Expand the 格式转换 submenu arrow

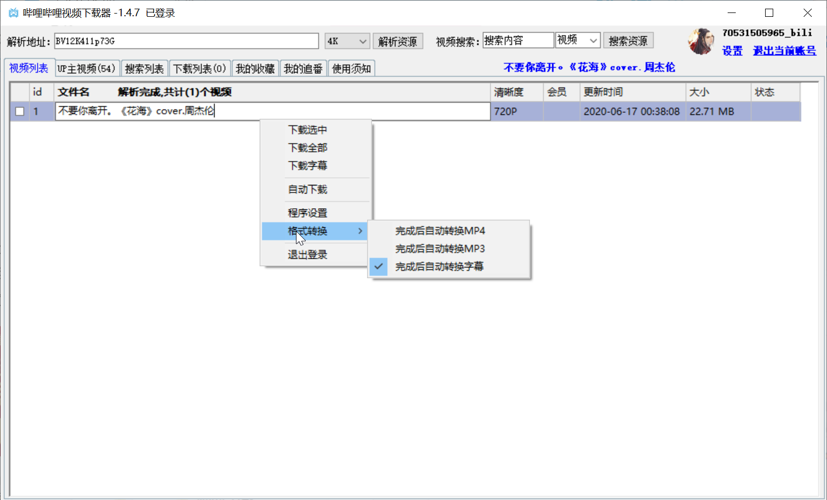click(360, 231)
